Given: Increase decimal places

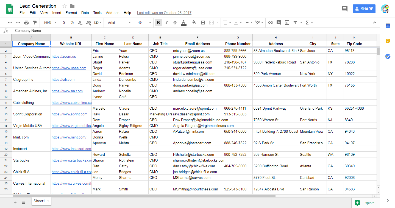Looking at the screenshot, I should point(88,23).
